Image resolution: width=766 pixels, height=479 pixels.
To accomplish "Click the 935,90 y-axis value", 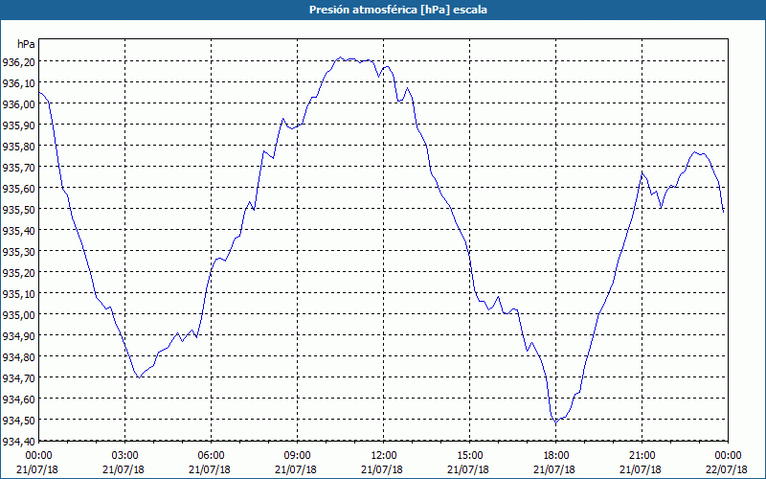I will (19, 125).
